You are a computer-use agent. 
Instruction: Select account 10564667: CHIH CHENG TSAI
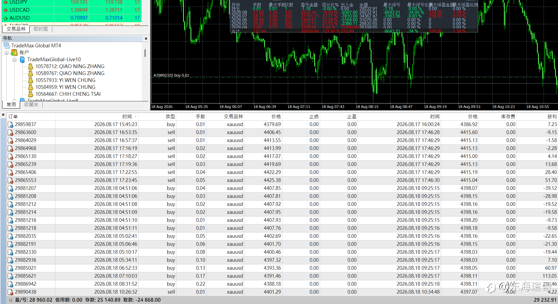pos(68,94)
